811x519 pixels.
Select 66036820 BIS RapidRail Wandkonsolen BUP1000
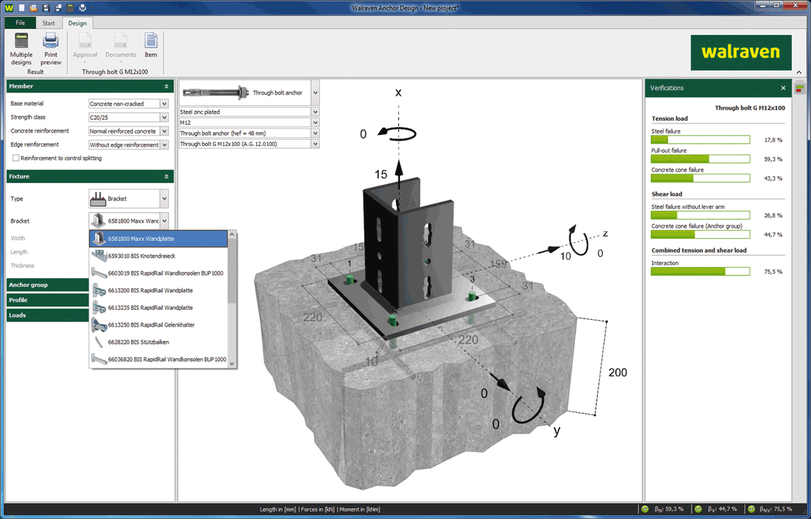[x=159, y=359]
